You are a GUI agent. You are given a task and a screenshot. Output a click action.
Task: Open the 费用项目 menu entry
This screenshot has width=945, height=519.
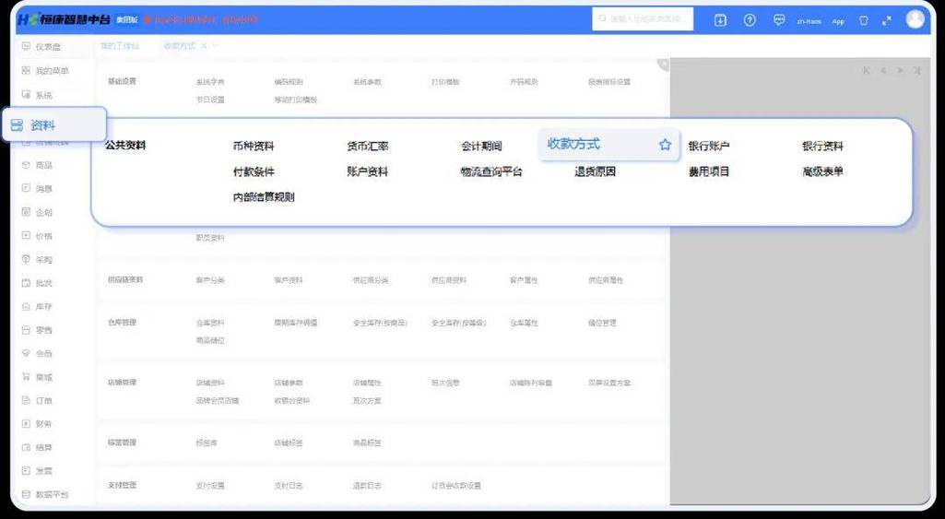pyautogui.click(x=709, y=171)
